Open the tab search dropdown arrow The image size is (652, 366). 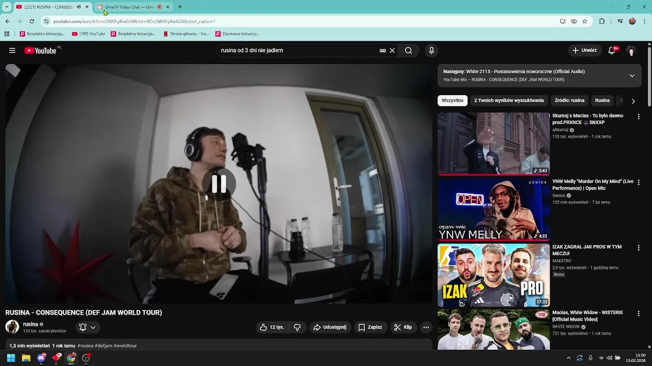pyautogui.click(x=7, y=7)
